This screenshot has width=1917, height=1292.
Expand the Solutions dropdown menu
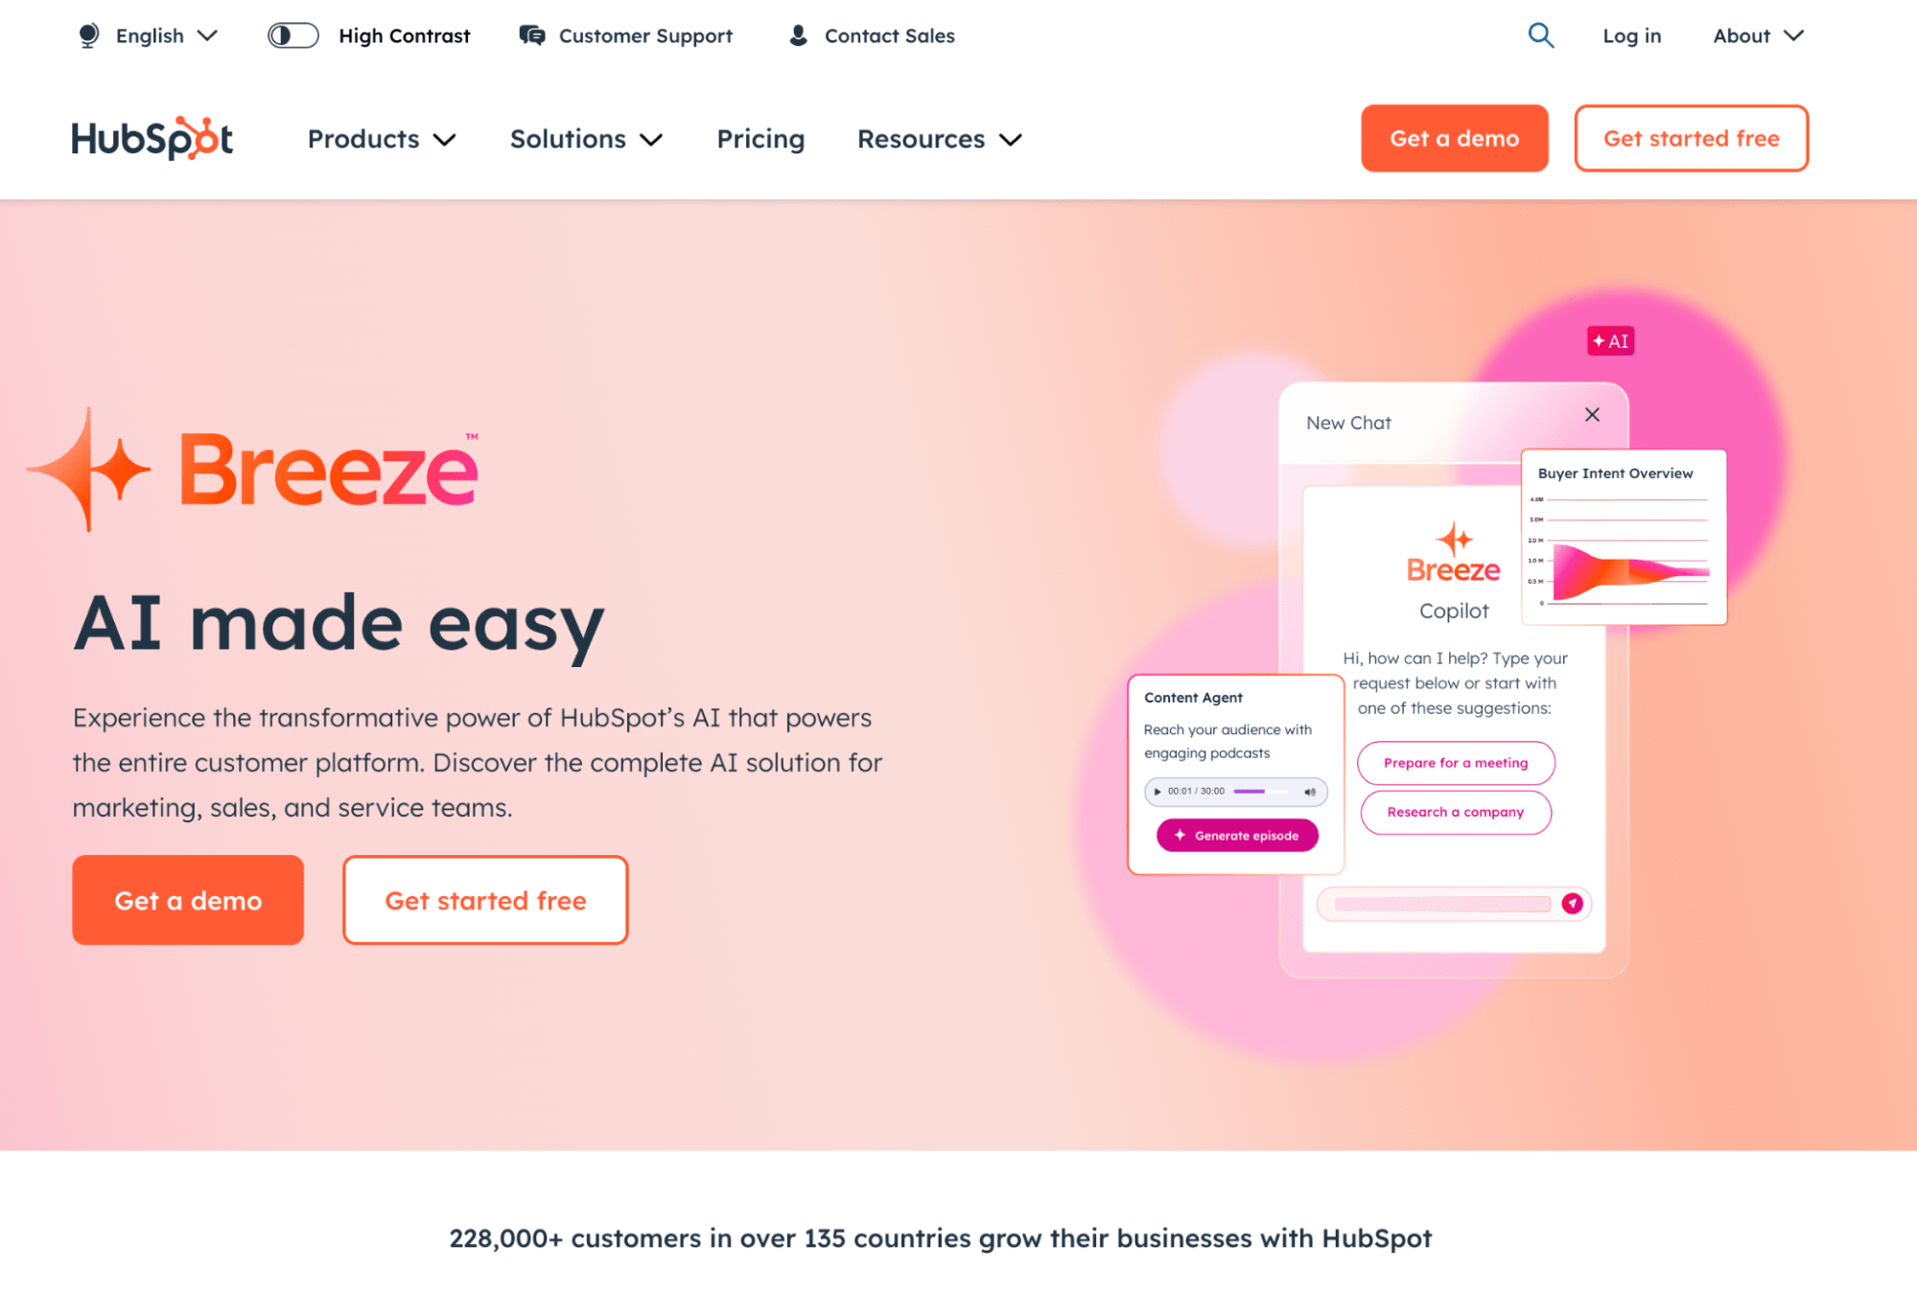tap(584, 138)
